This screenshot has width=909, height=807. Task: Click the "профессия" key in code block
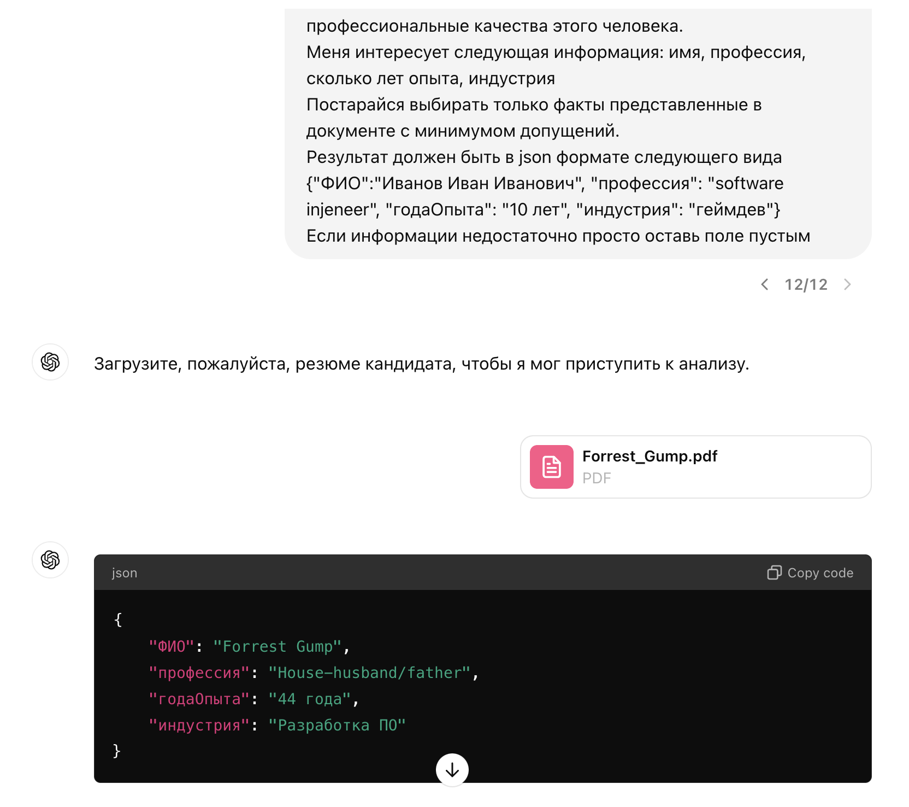pyautogui.click(x=199, y=672)
